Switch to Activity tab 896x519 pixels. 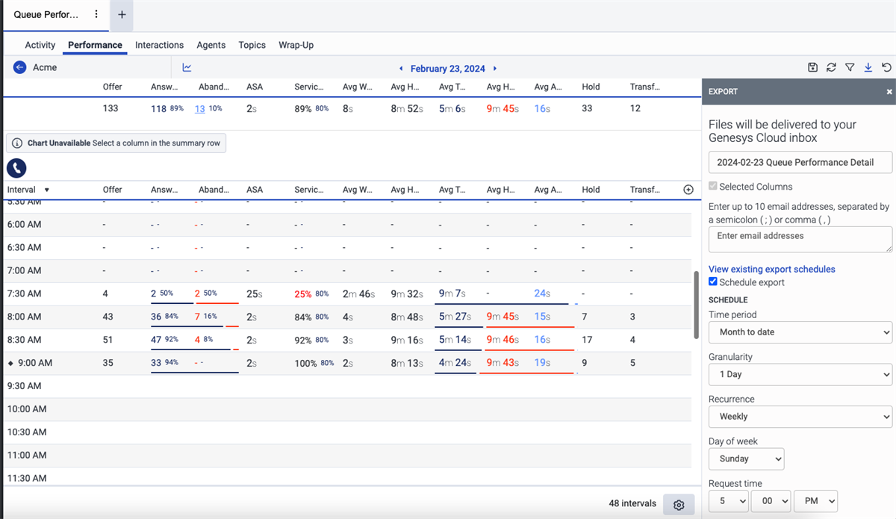(40, 45)
